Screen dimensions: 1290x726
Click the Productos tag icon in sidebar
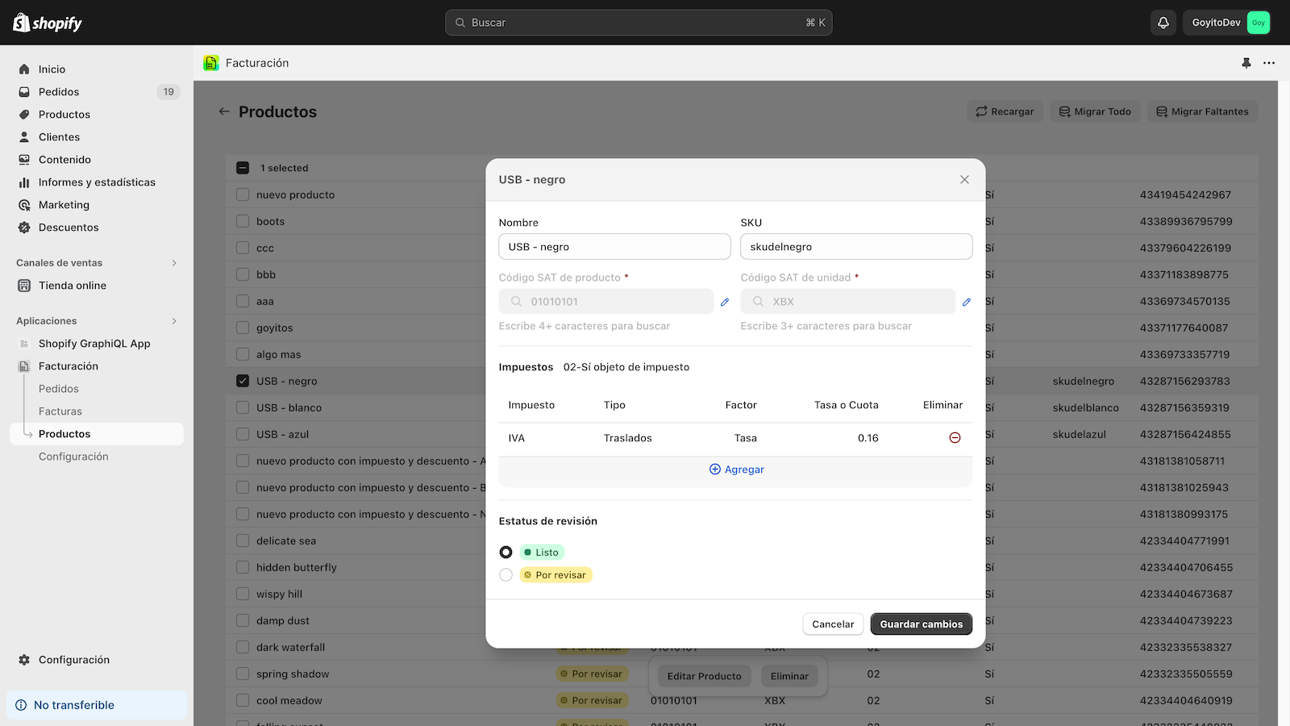coord(24,115)
